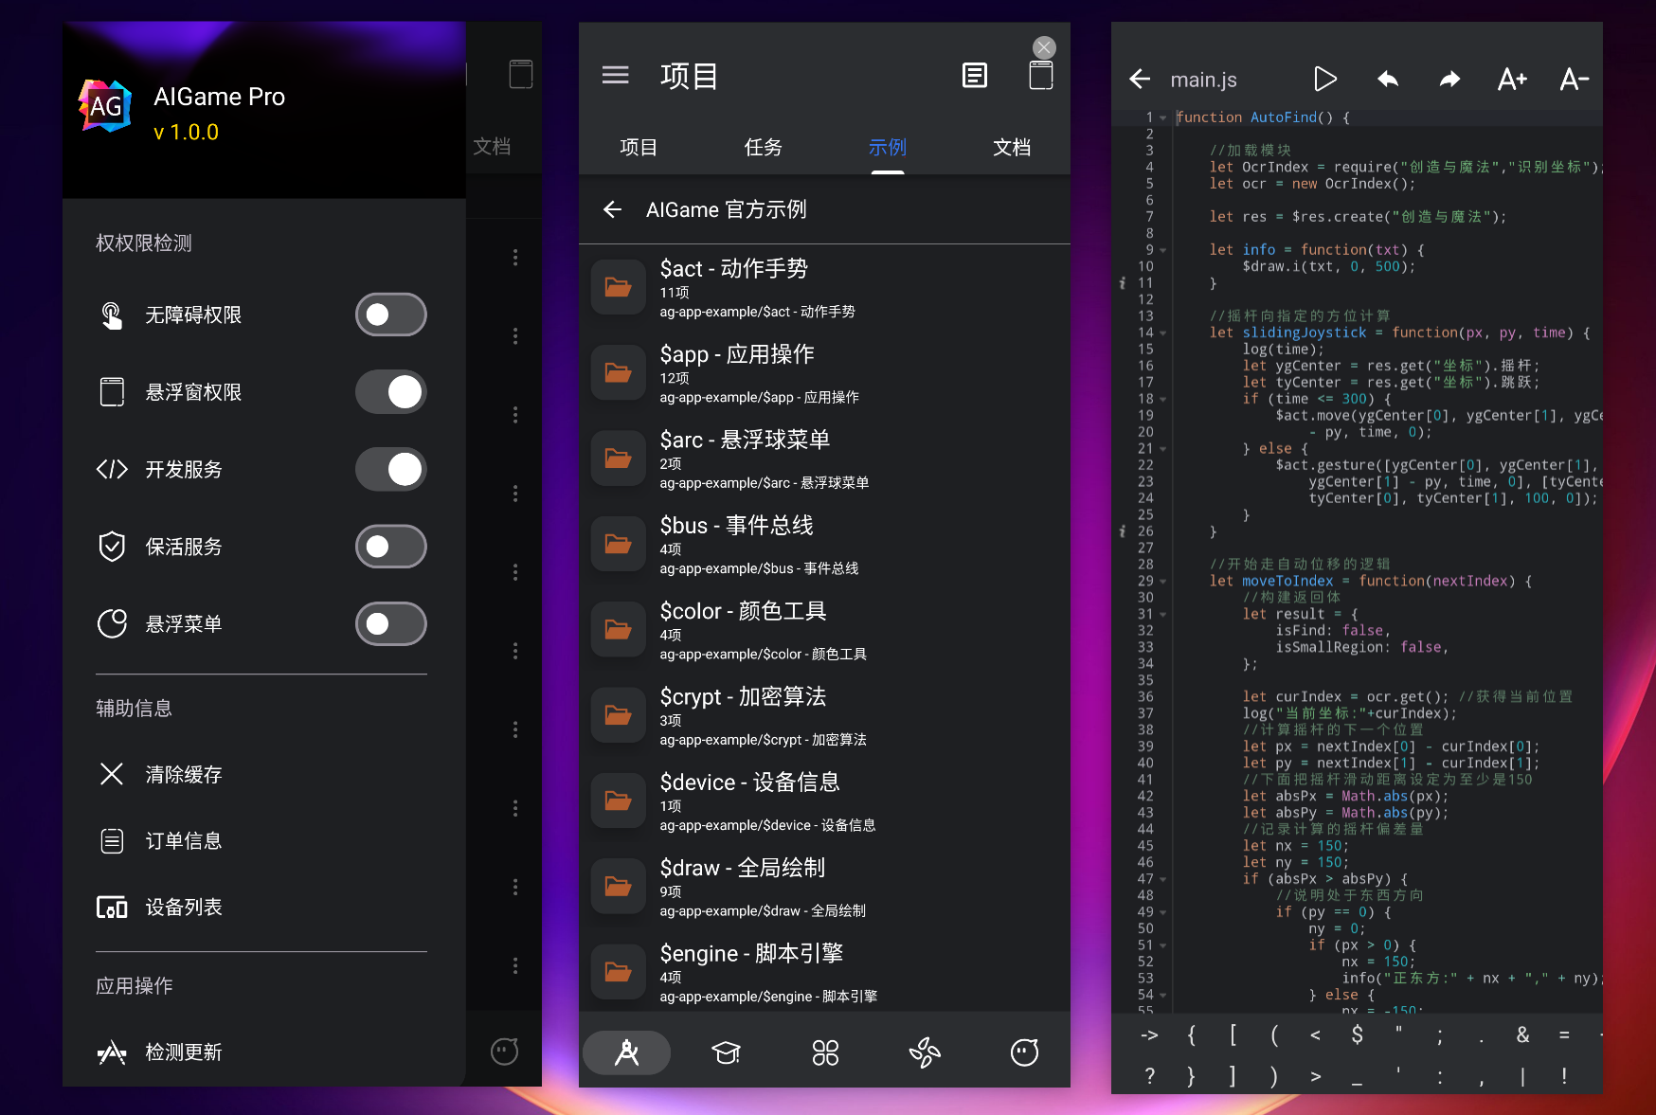
Task: Collapse the code fold at line 18
Action: click(1163, 400)
